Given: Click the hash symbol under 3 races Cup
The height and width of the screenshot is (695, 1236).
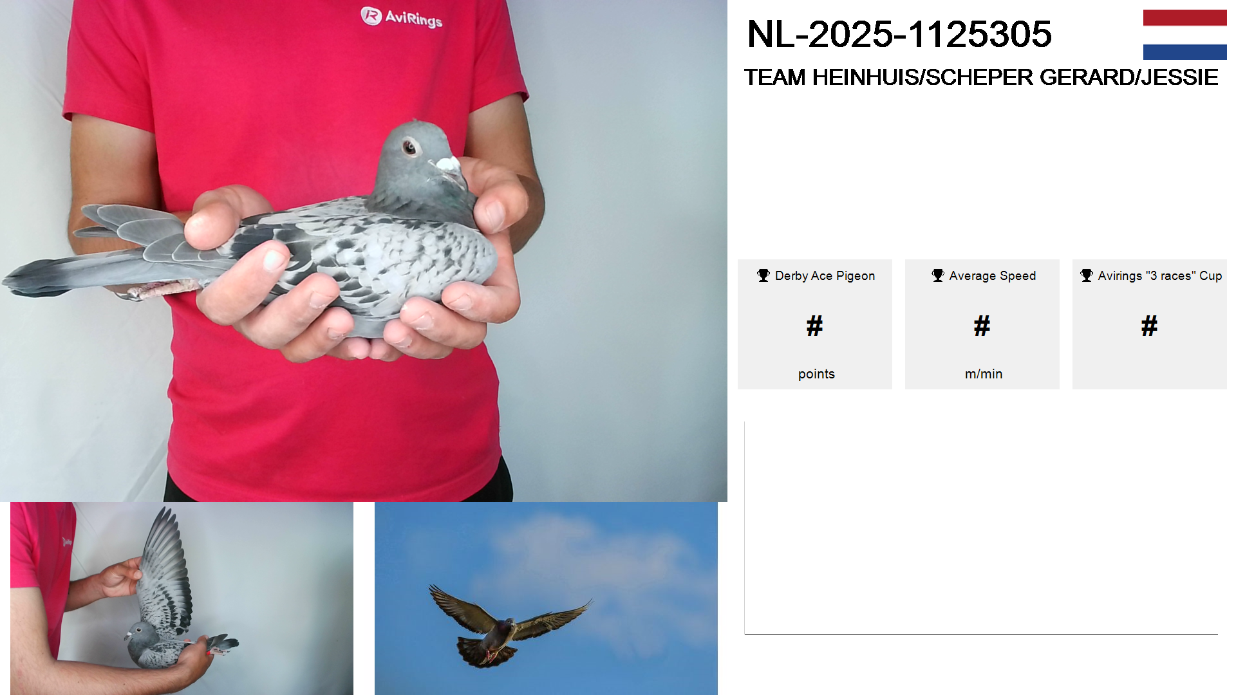Looking at the screenshot, I should click(x=1149, y=326).
